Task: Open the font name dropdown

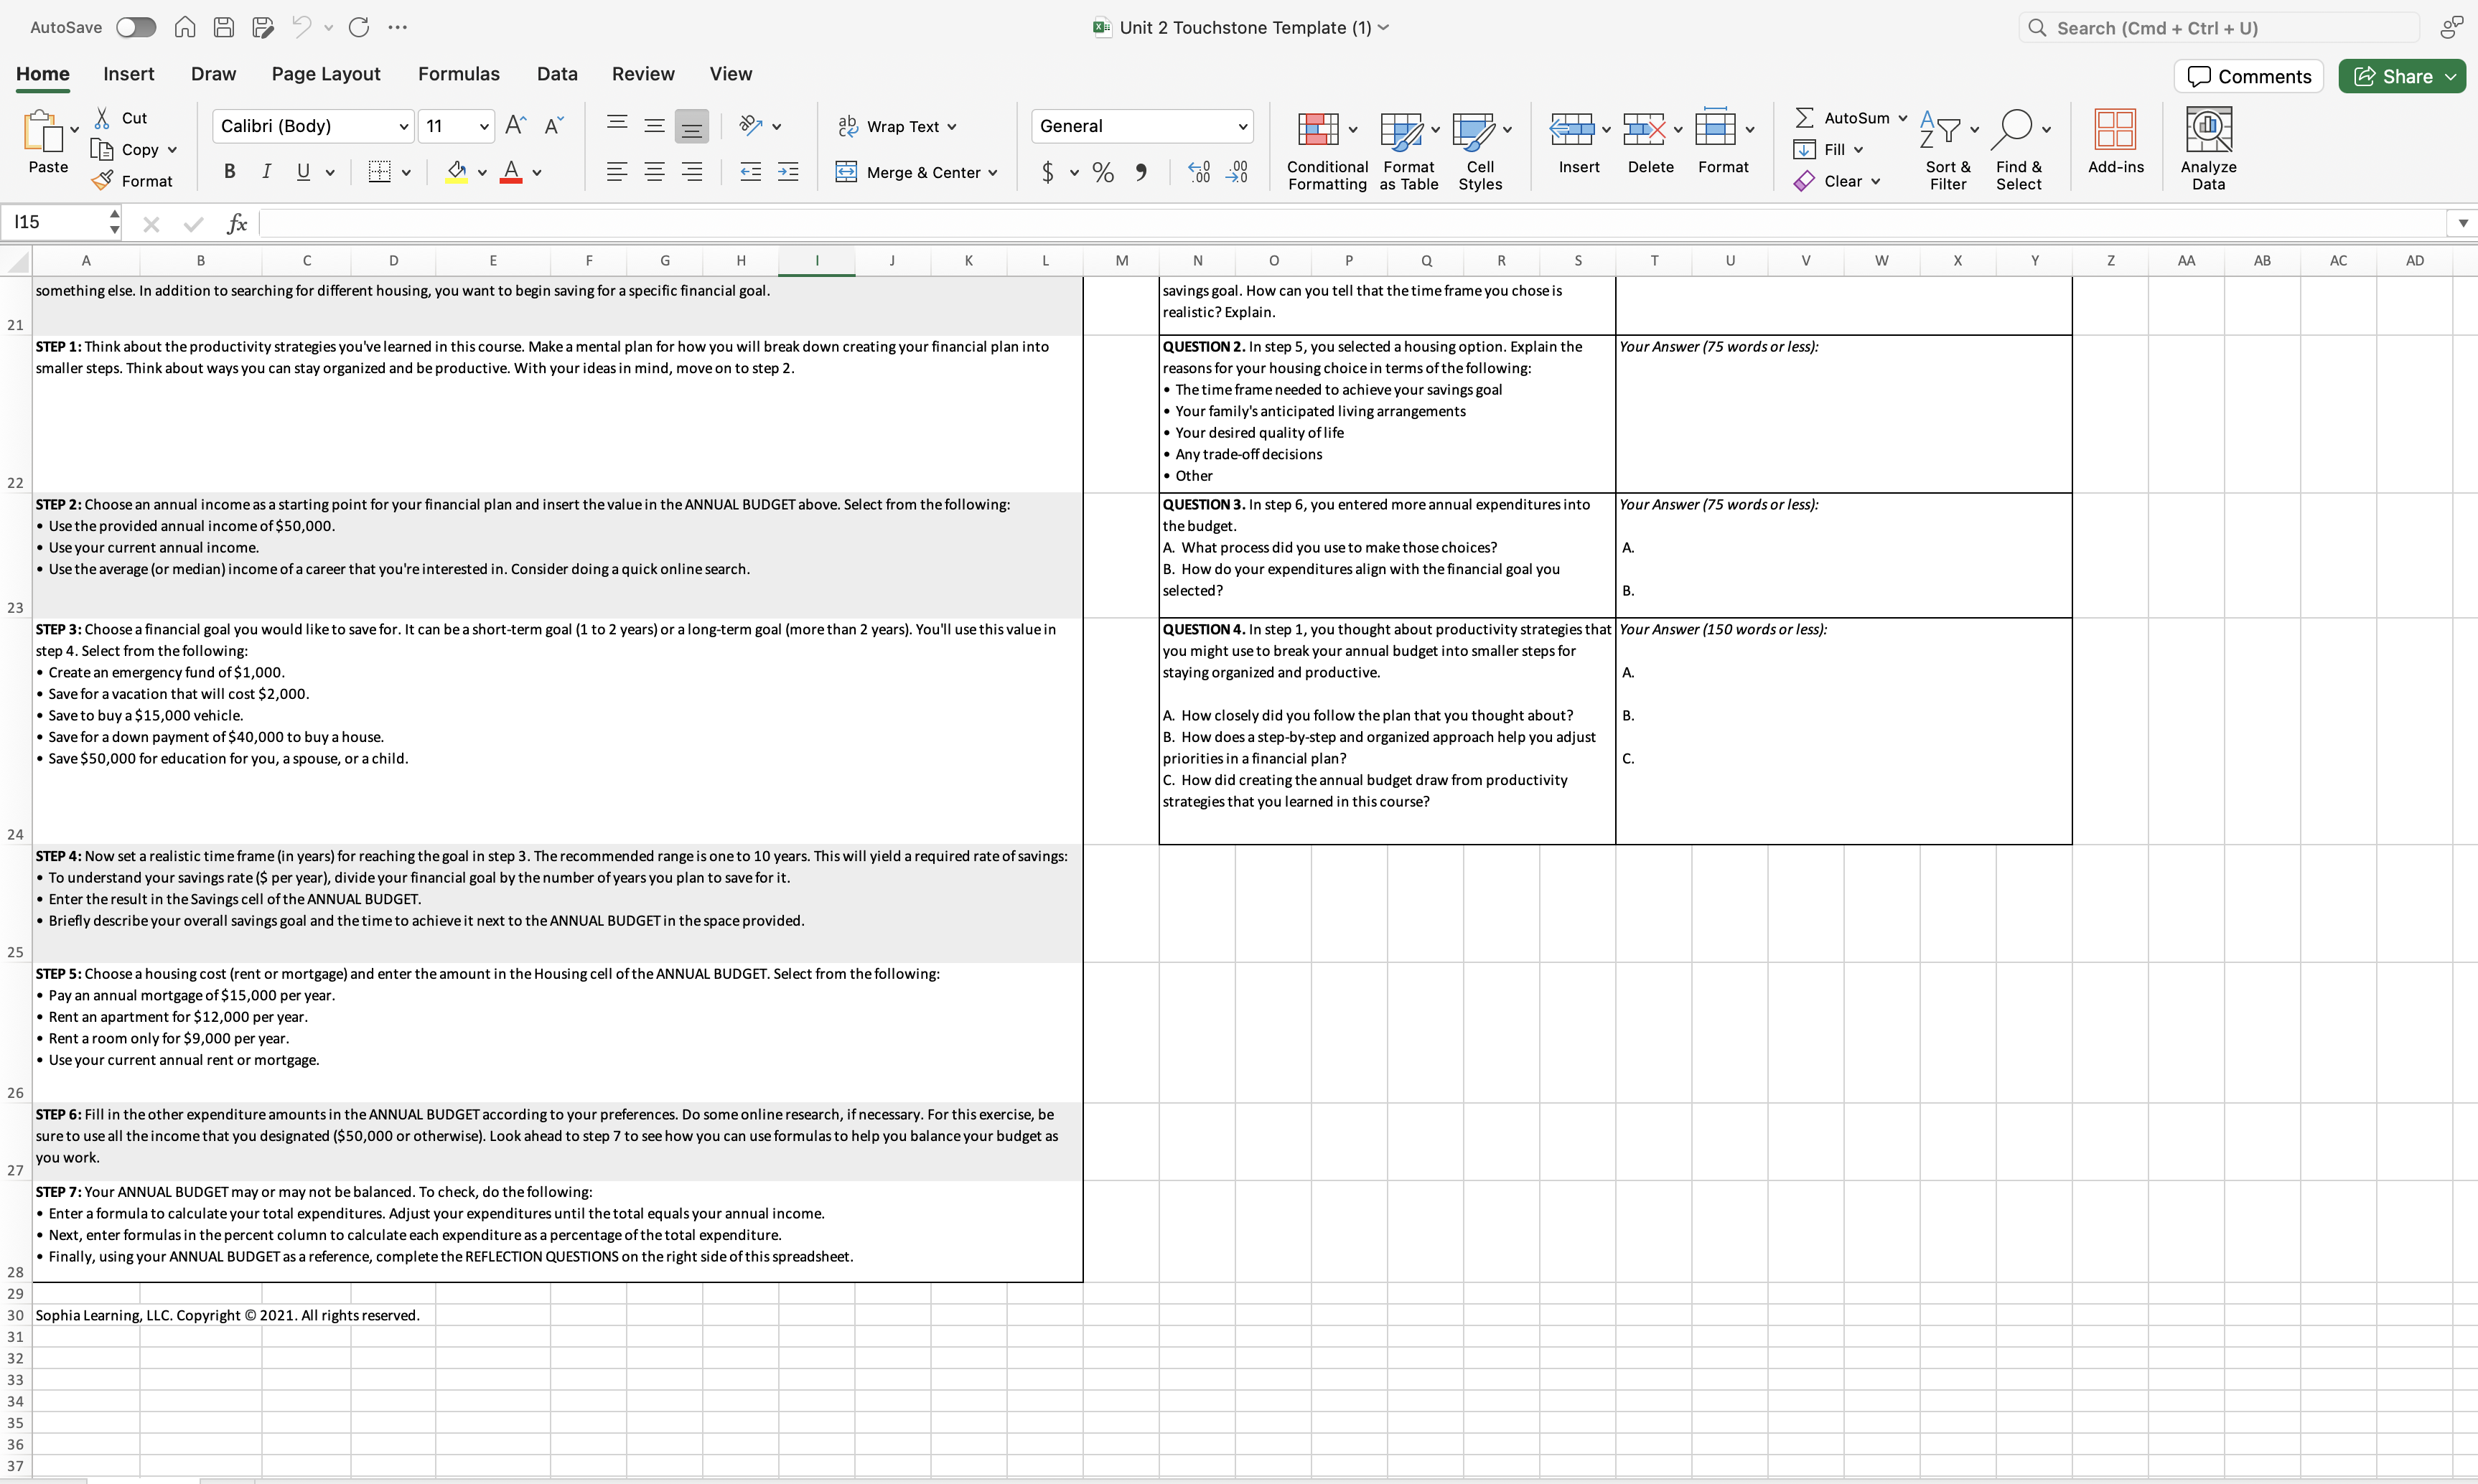Action: [403, 126]
